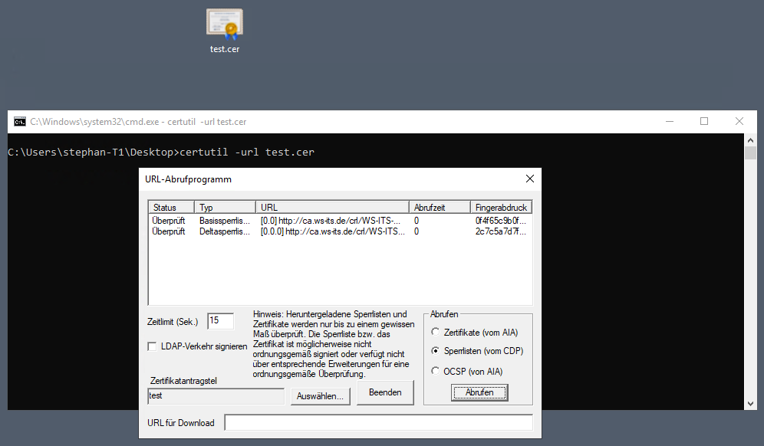Click the Auswählen... button

click(320, 396)
